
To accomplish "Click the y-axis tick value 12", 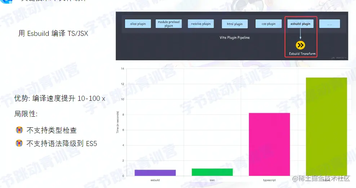I will click(123, 84).
